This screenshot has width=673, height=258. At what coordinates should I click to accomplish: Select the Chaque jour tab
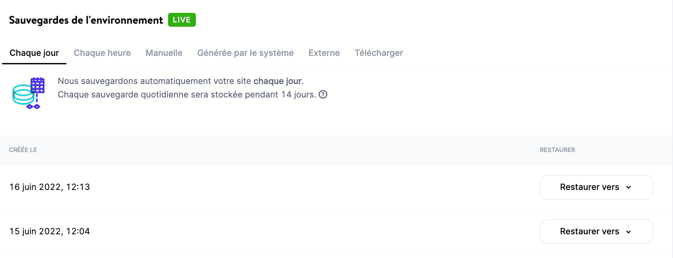34,53
